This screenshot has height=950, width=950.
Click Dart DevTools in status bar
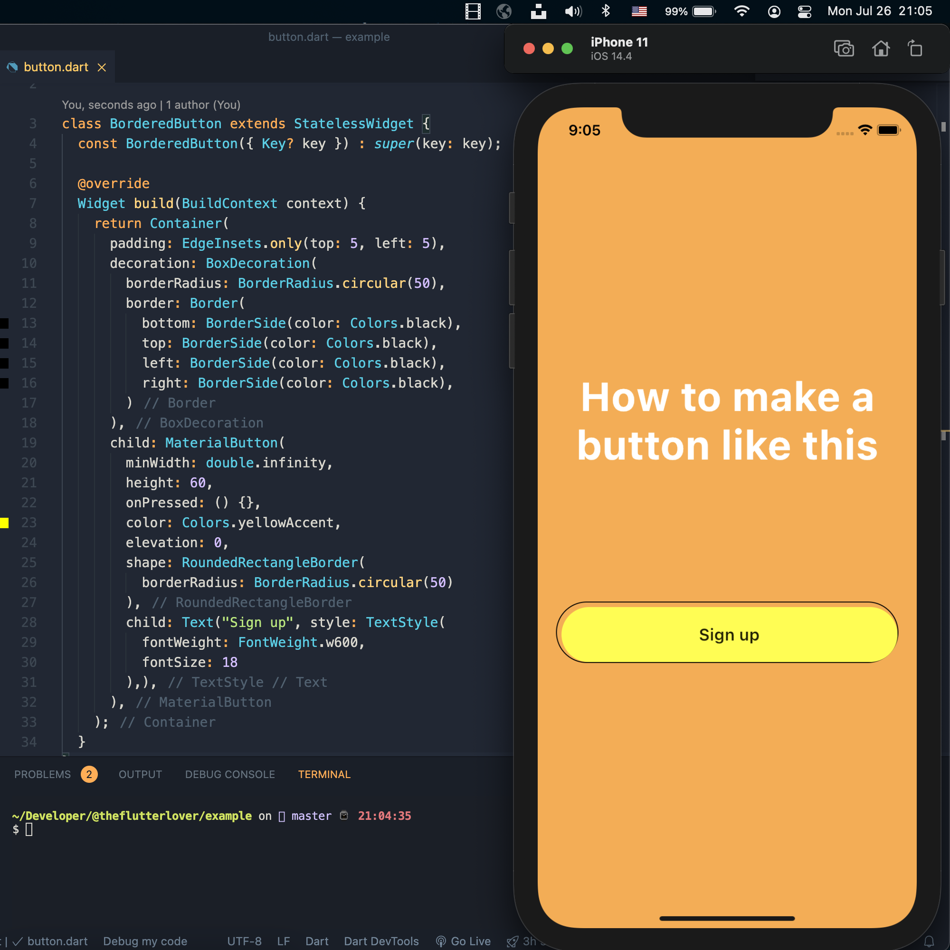(x=381, y=941)
